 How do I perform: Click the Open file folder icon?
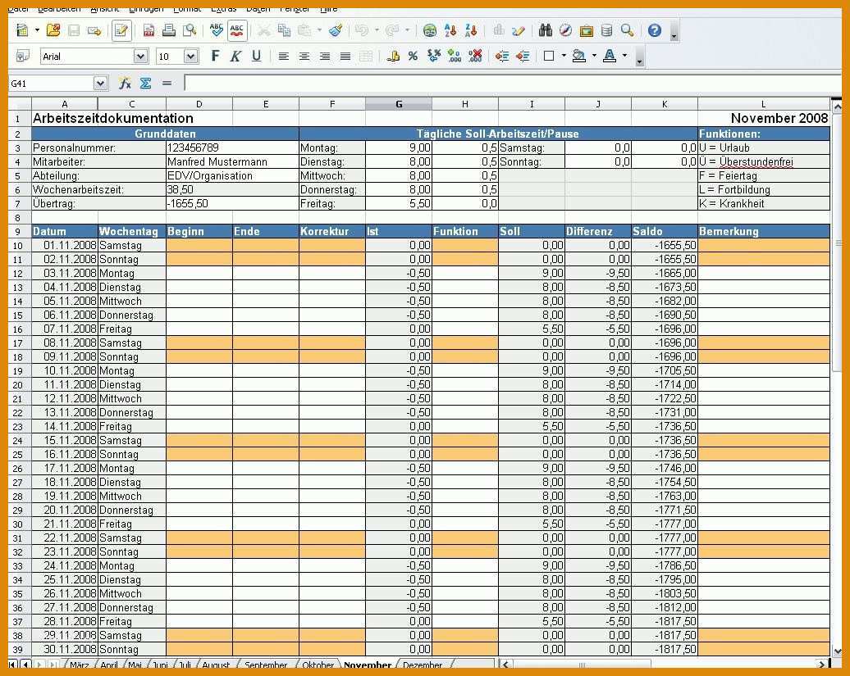(53, 31)
